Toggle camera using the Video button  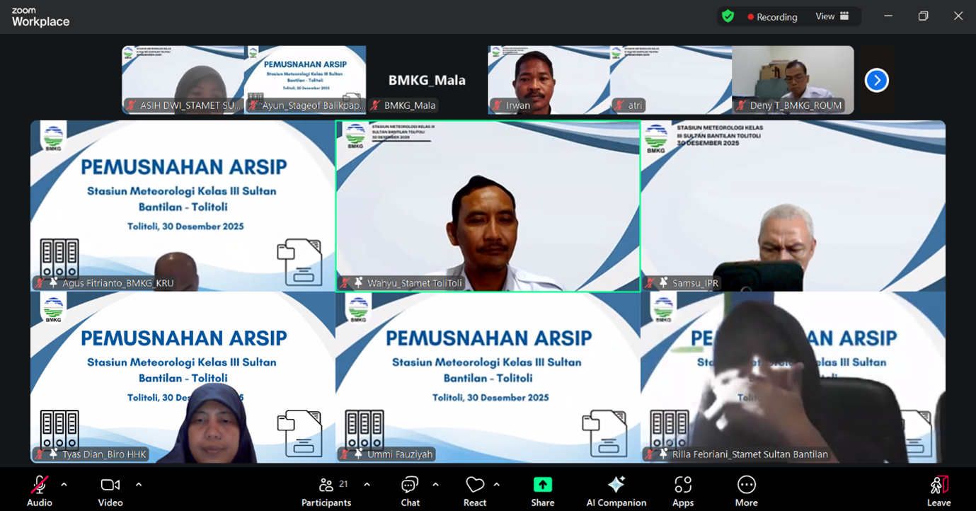(110, 490)
